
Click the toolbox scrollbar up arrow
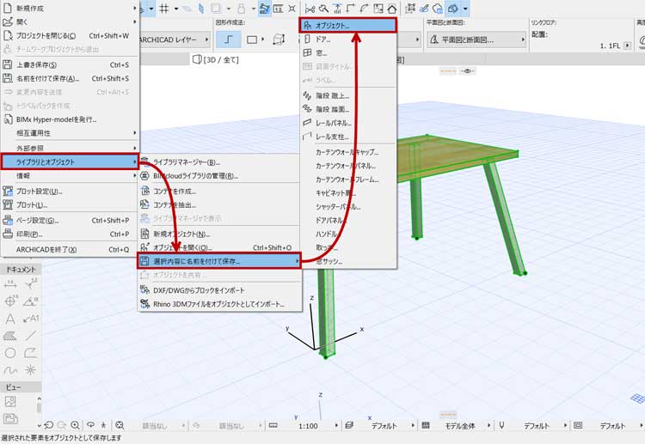pos(39,398)
